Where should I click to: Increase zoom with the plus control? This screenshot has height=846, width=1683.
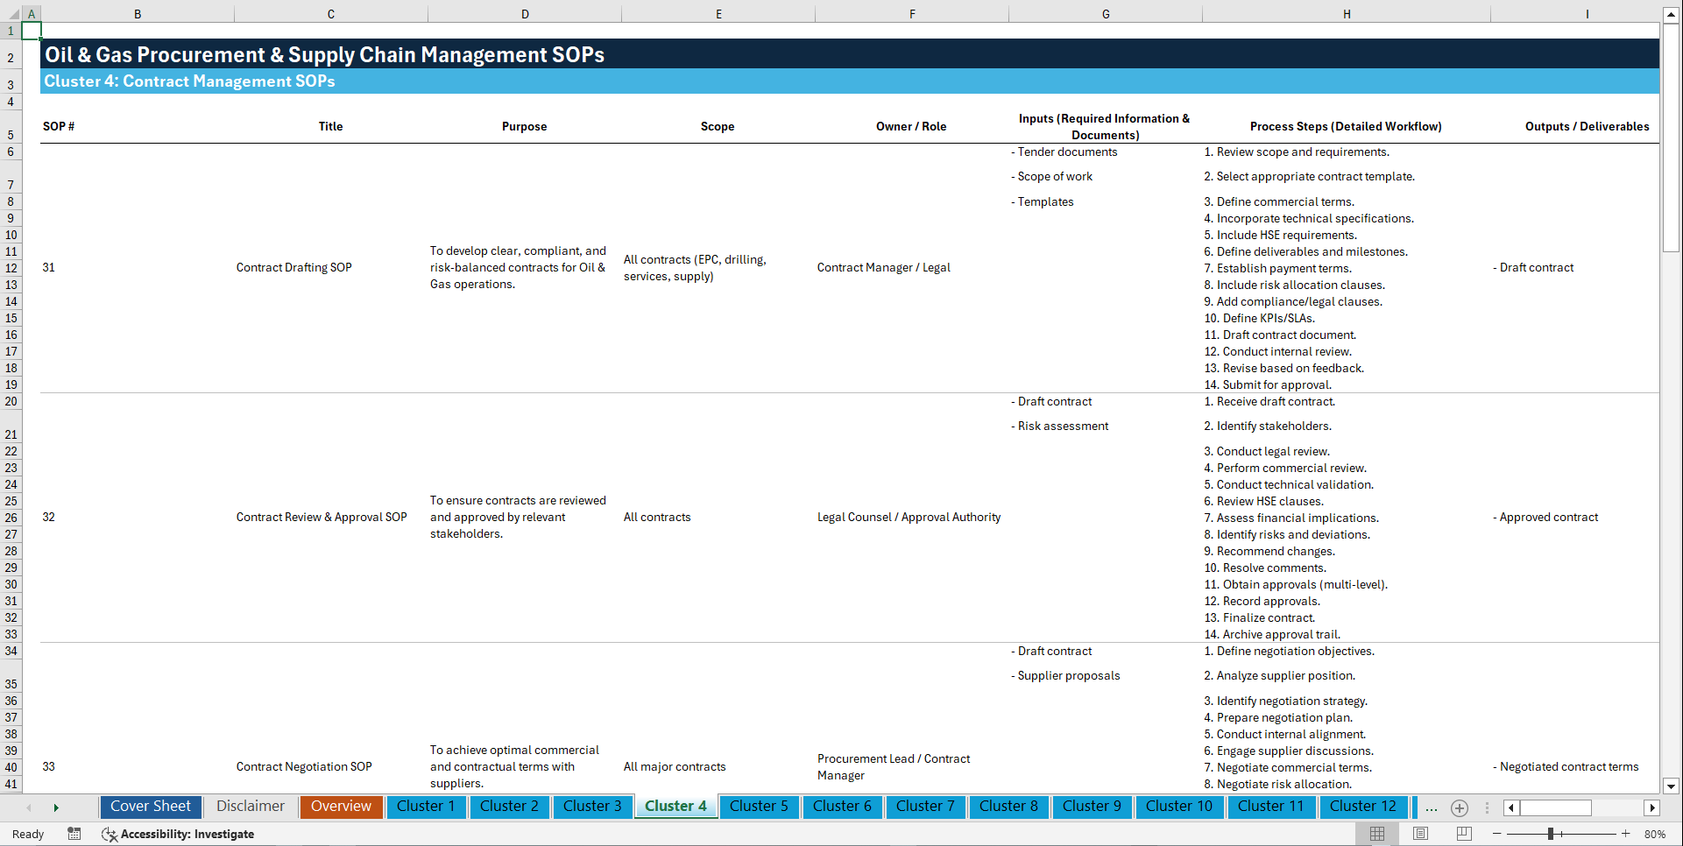(x=1625, y=834)
